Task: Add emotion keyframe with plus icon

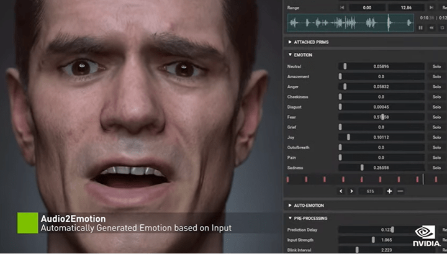Action: pos(389,191)
